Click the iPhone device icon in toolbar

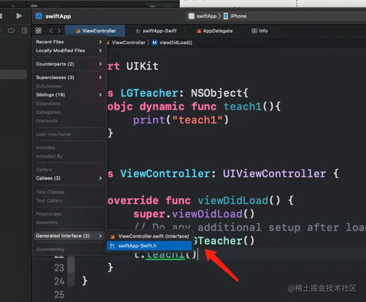tap(226, 16)
